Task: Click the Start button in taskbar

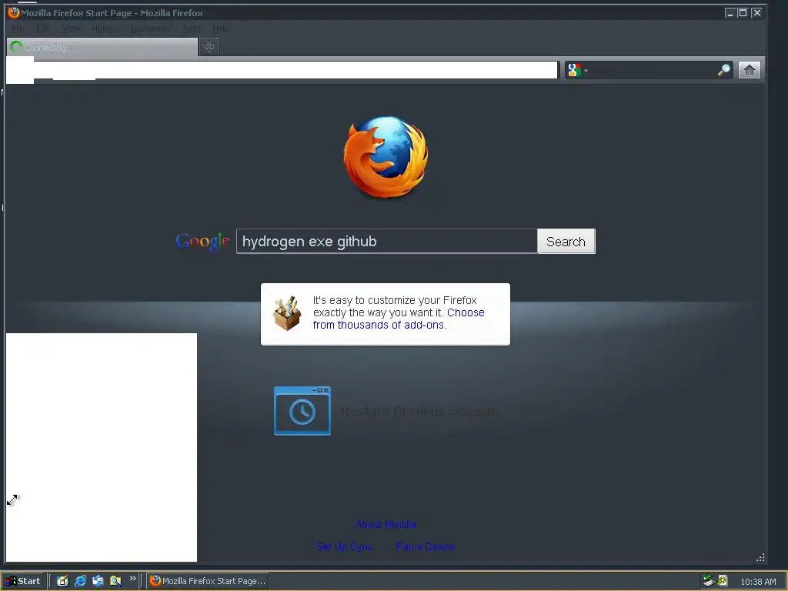Action: 23,581
